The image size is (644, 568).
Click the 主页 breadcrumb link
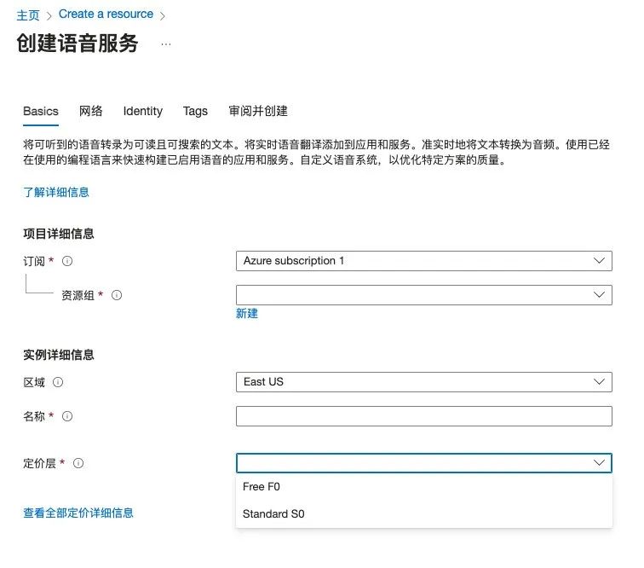28,15
